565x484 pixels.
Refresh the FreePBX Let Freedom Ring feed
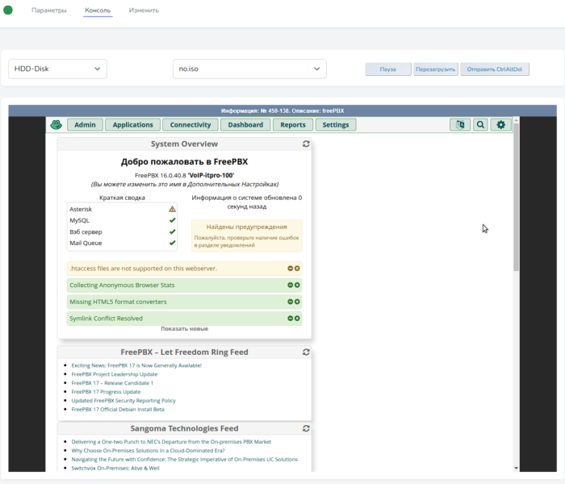(306, 353)
